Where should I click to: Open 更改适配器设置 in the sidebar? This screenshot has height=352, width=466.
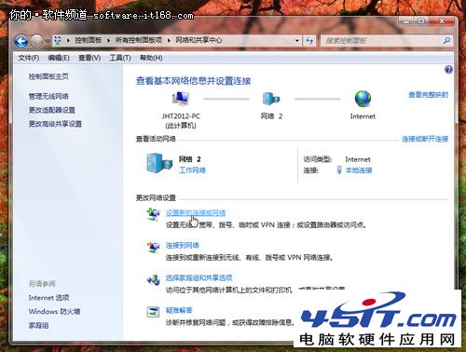coord(52,110)
